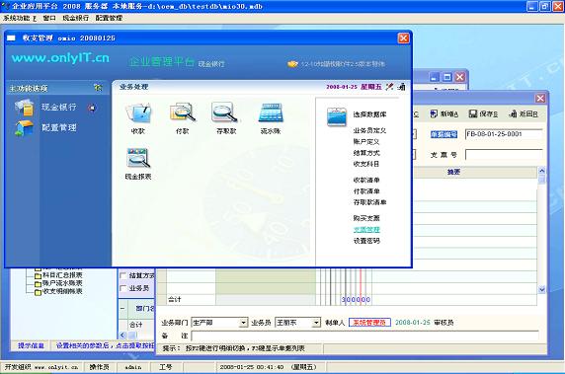Click the 支票号 input field

pos(504,154)
